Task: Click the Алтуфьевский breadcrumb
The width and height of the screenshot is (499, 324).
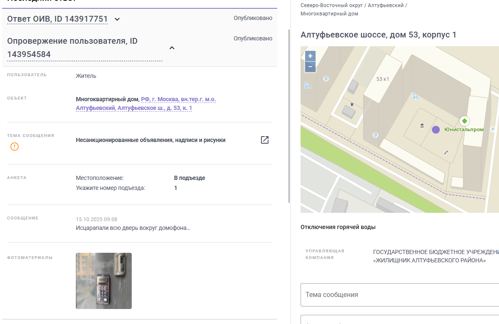Action: [386, 5]
